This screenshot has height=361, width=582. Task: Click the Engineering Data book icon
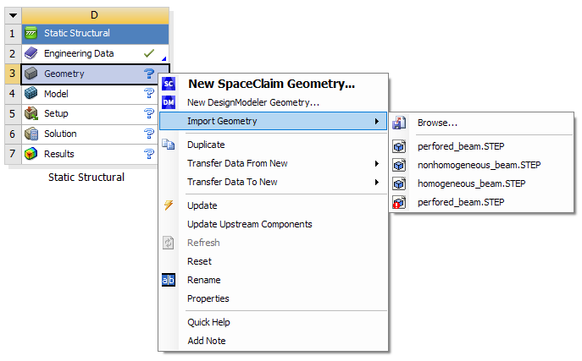pos(30,53)
